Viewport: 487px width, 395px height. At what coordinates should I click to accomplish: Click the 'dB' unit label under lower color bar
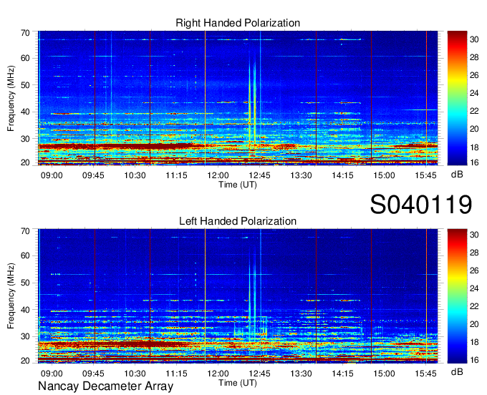(x=457, y=371)
